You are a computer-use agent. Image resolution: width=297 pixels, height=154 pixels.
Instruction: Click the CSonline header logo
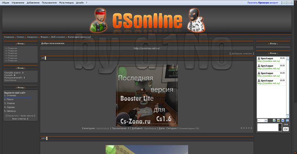[147, 21]
